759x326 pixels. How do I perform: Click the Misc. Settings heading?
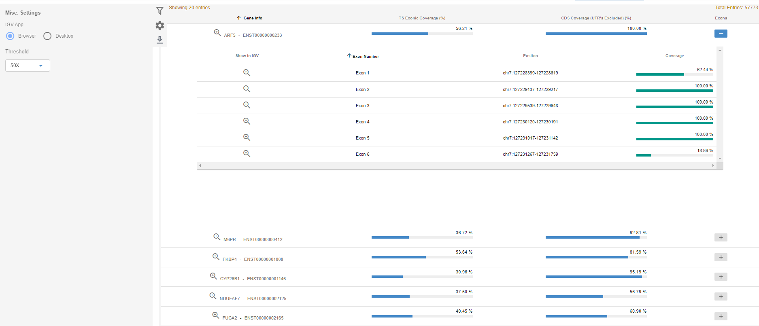(x=23, y=13)
